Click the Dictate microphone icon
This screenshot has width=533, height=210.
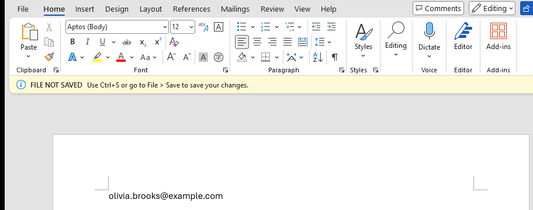coord(429,32)
